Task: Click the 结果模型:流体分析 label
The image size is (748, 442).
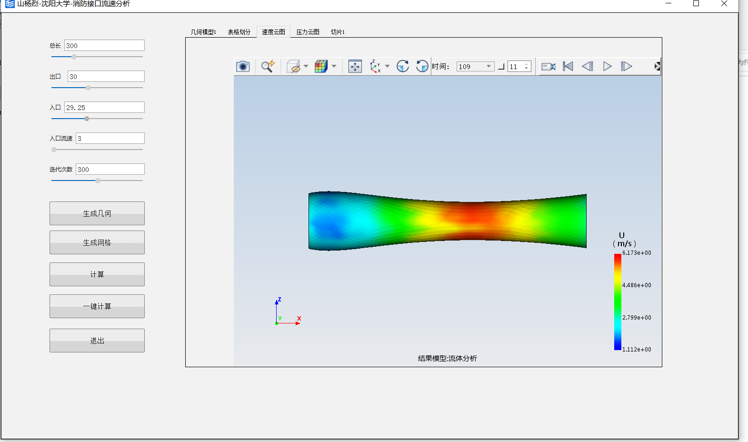Action: 448,358
